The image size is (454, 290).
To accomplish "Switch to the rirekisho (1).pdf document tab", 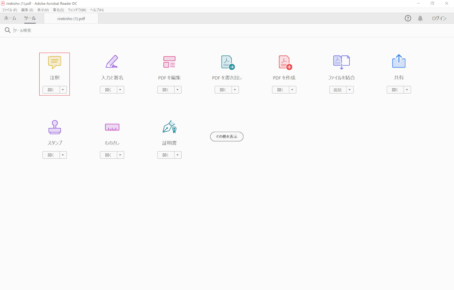I will (71, 18).
